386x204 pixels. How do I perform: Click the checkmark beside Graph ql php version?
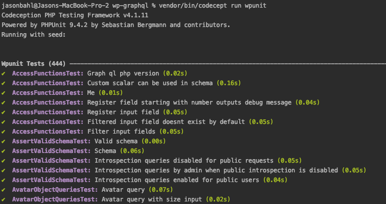tap(3, 73)
